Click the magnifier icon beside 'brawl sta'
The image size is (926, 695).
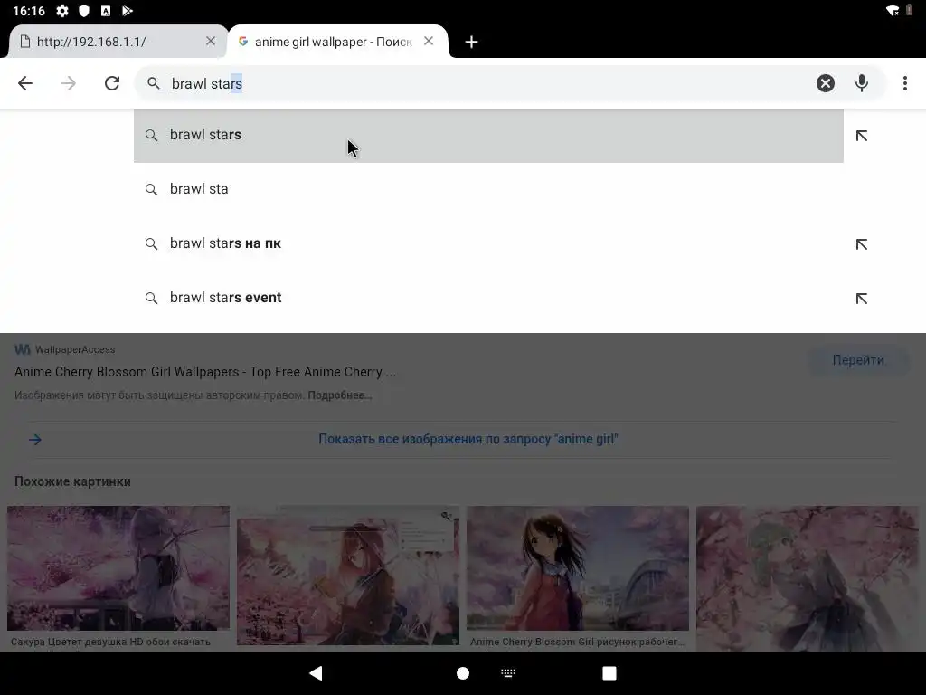click(151, 190)
